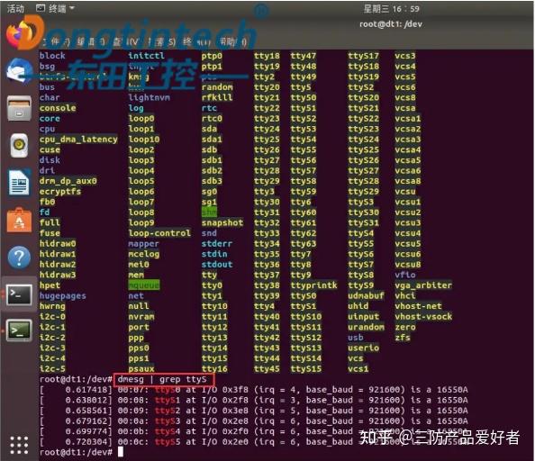The image size is (535, 461).
Task: Click the cpu_dma_latency entry
Action: [x=78, y=140]
